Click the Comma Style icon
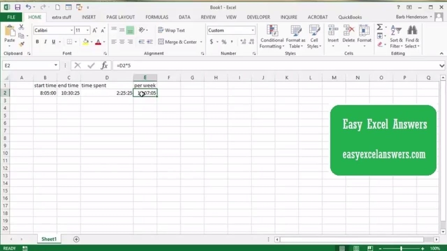 coord(232,42)
